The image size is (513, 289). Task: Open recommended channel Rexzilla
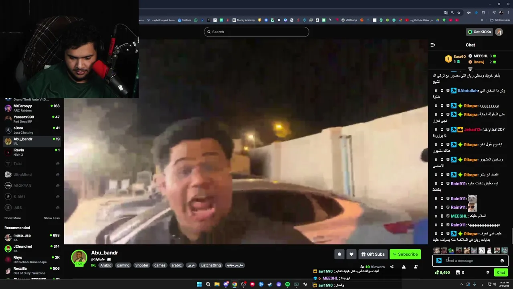32,271
